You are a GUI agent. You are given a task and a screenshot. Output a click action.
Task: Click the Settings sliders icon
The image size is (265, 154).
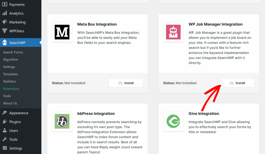coord(4,148)
